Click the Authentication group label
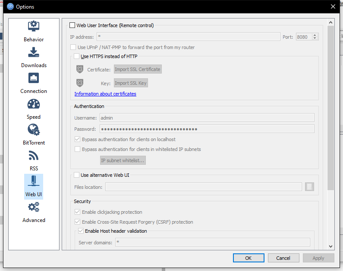The width and height of the screenshot is (343, 271). pos(89,106)
